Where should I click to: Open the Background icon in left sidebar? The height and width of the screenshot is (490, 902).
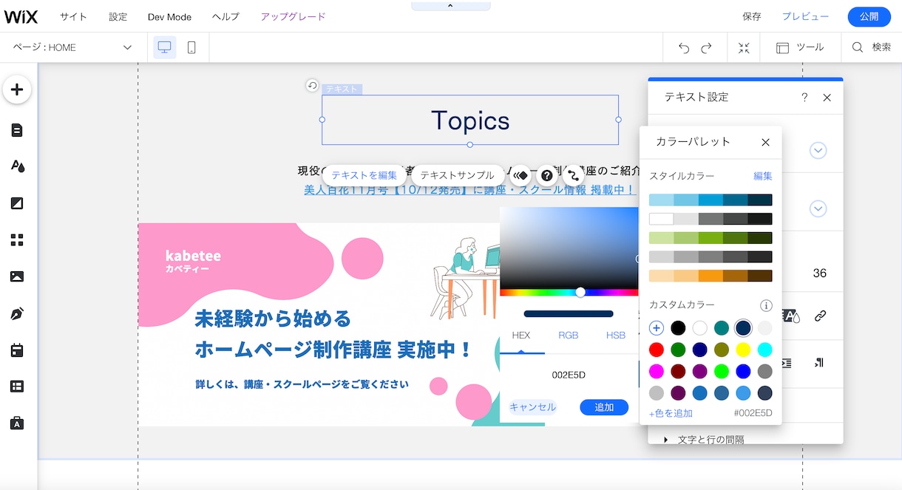tap(17, 203)
